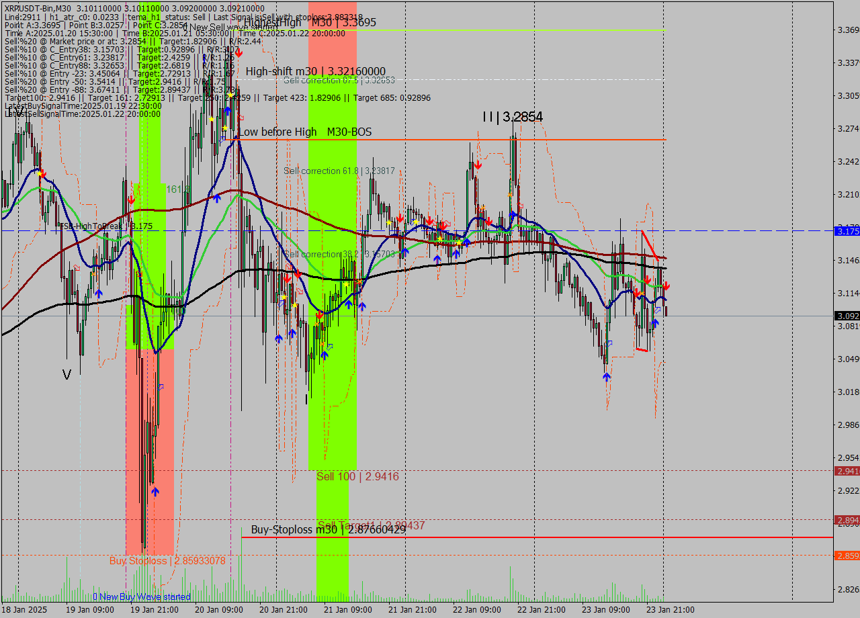Screen dimensions: 860x618
Task: Select the III | 3.2854 wave label
Action: (513, 117)
